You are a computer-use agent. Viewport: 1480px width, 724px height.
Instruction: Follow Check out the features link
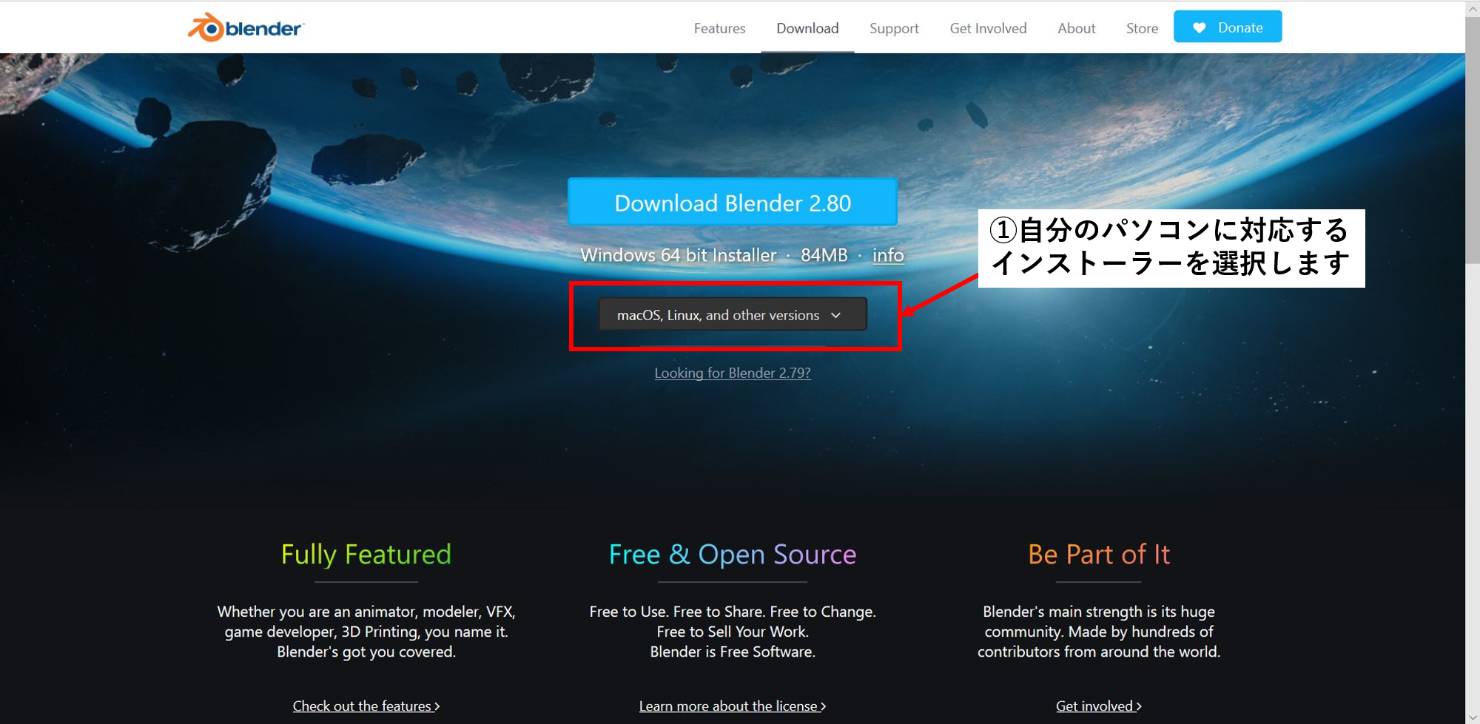[366, 706]
